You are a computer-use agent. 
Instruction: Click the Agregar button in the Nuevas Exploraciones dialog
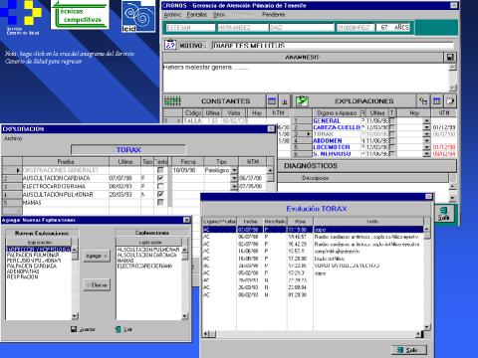tap(97, 256)
